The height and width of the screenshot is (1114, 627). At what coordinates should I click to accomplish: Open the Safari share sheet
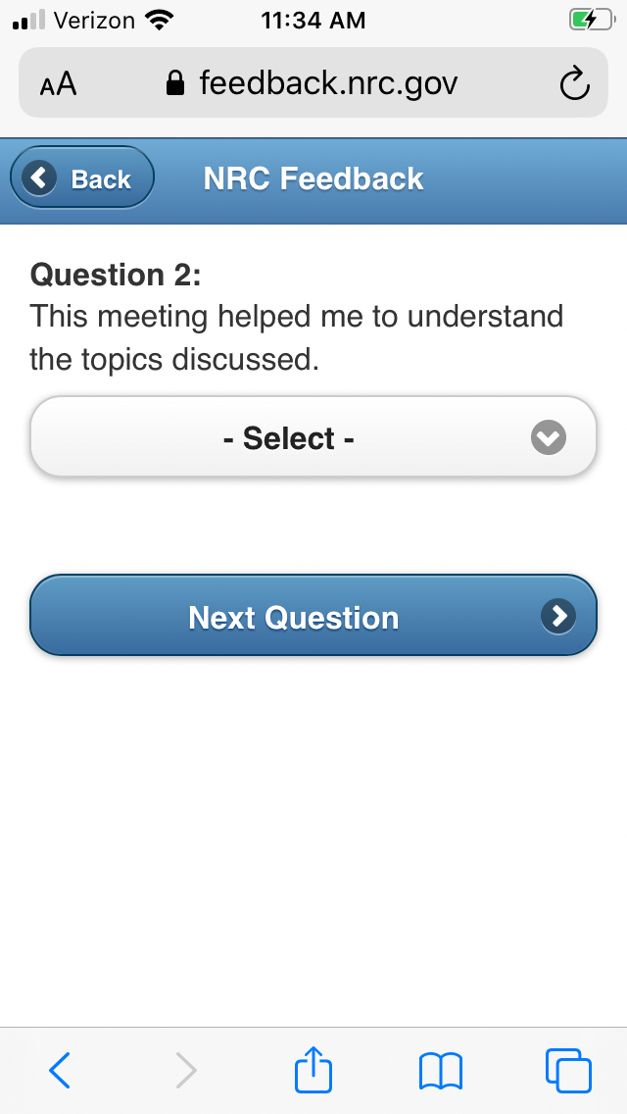point(313,1069)
